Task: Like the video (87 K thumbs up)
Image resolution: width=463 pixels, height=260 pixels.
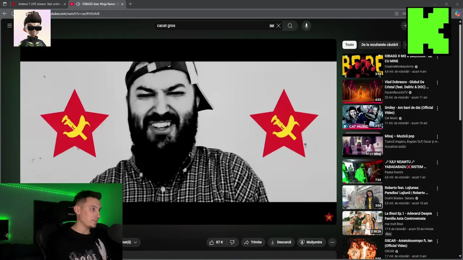Action: click(x=216, y=242)
